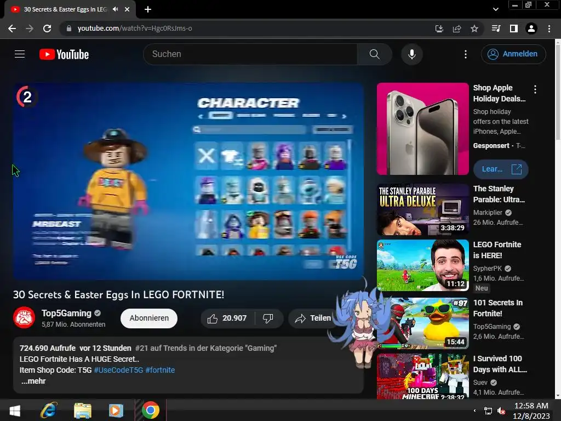561x421 pixels.
Task: Click the Anmelden sign-in button
Action: point(513,54)
